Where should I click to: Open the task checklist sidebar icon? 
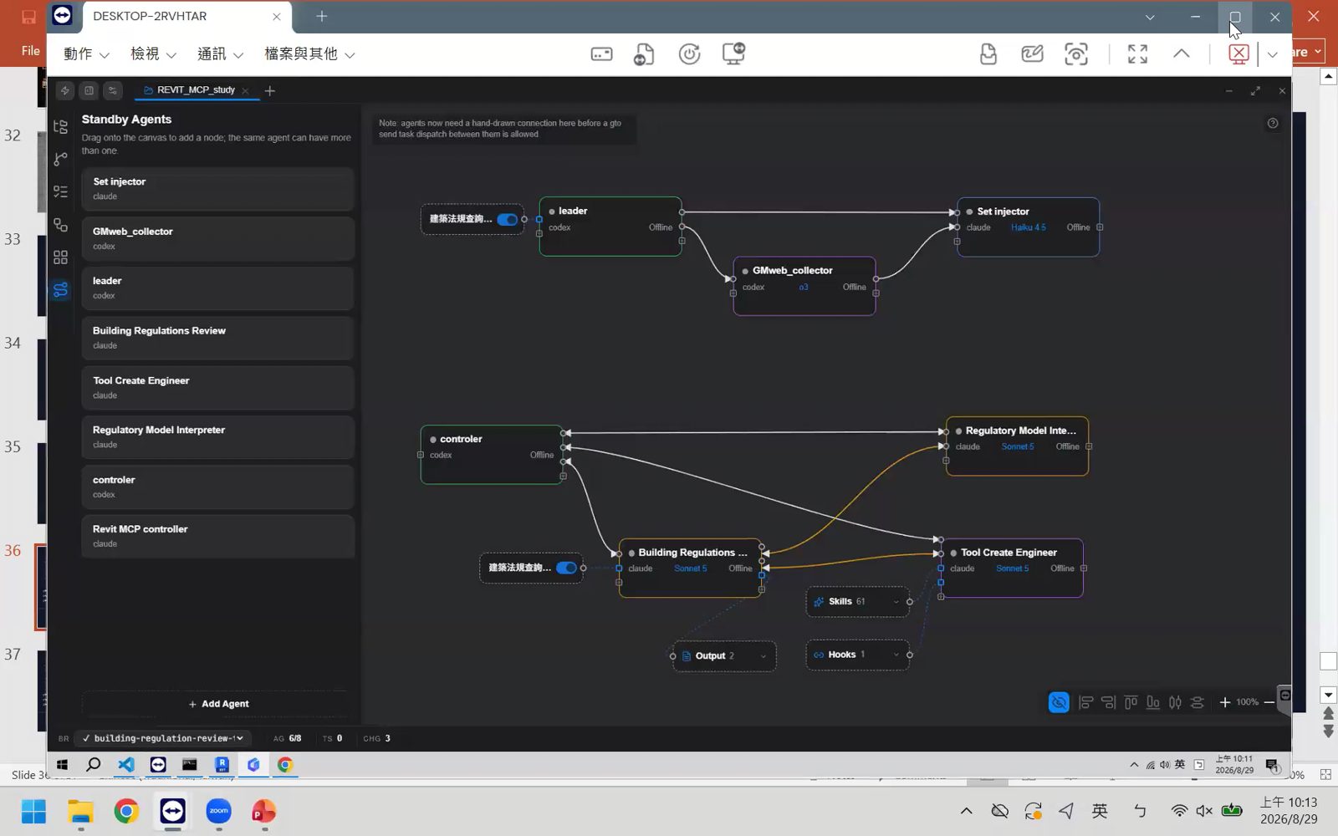pos(60,191)
